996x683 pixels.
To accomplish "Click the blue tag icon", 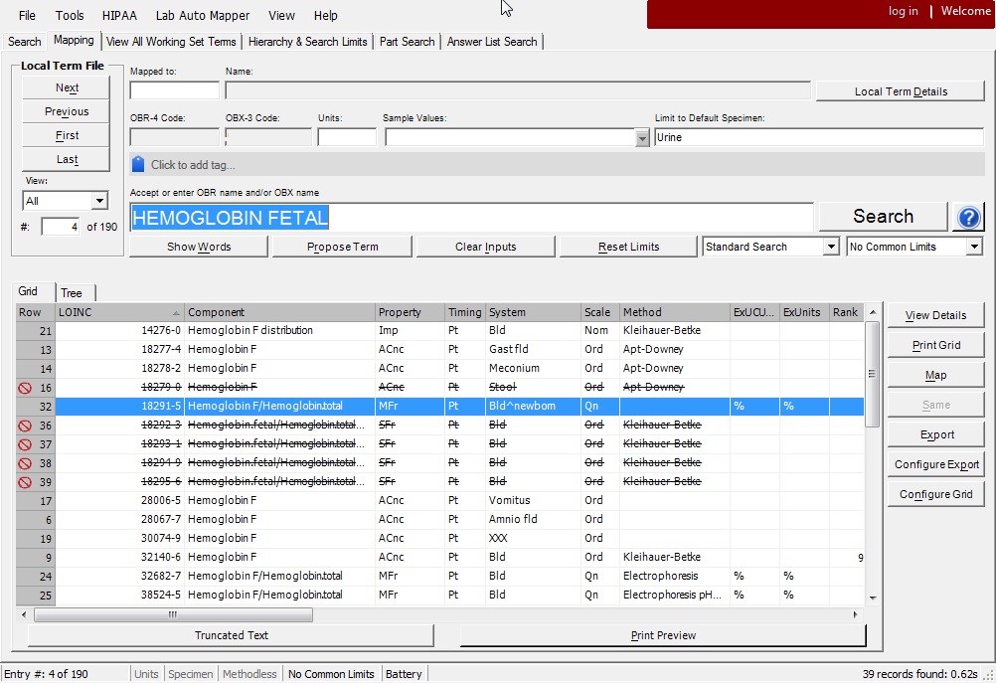I will click(138, 165).
